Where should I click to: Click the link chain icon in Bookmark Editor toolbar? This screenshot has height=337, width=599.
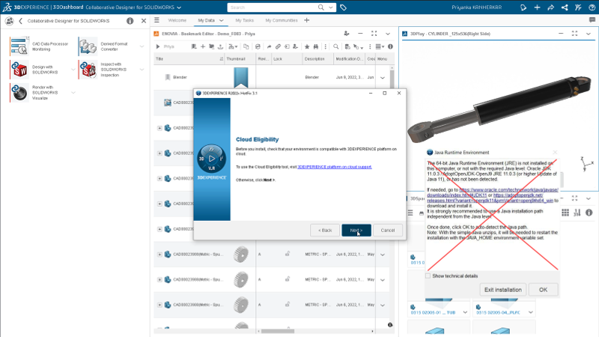pos(278,46)
